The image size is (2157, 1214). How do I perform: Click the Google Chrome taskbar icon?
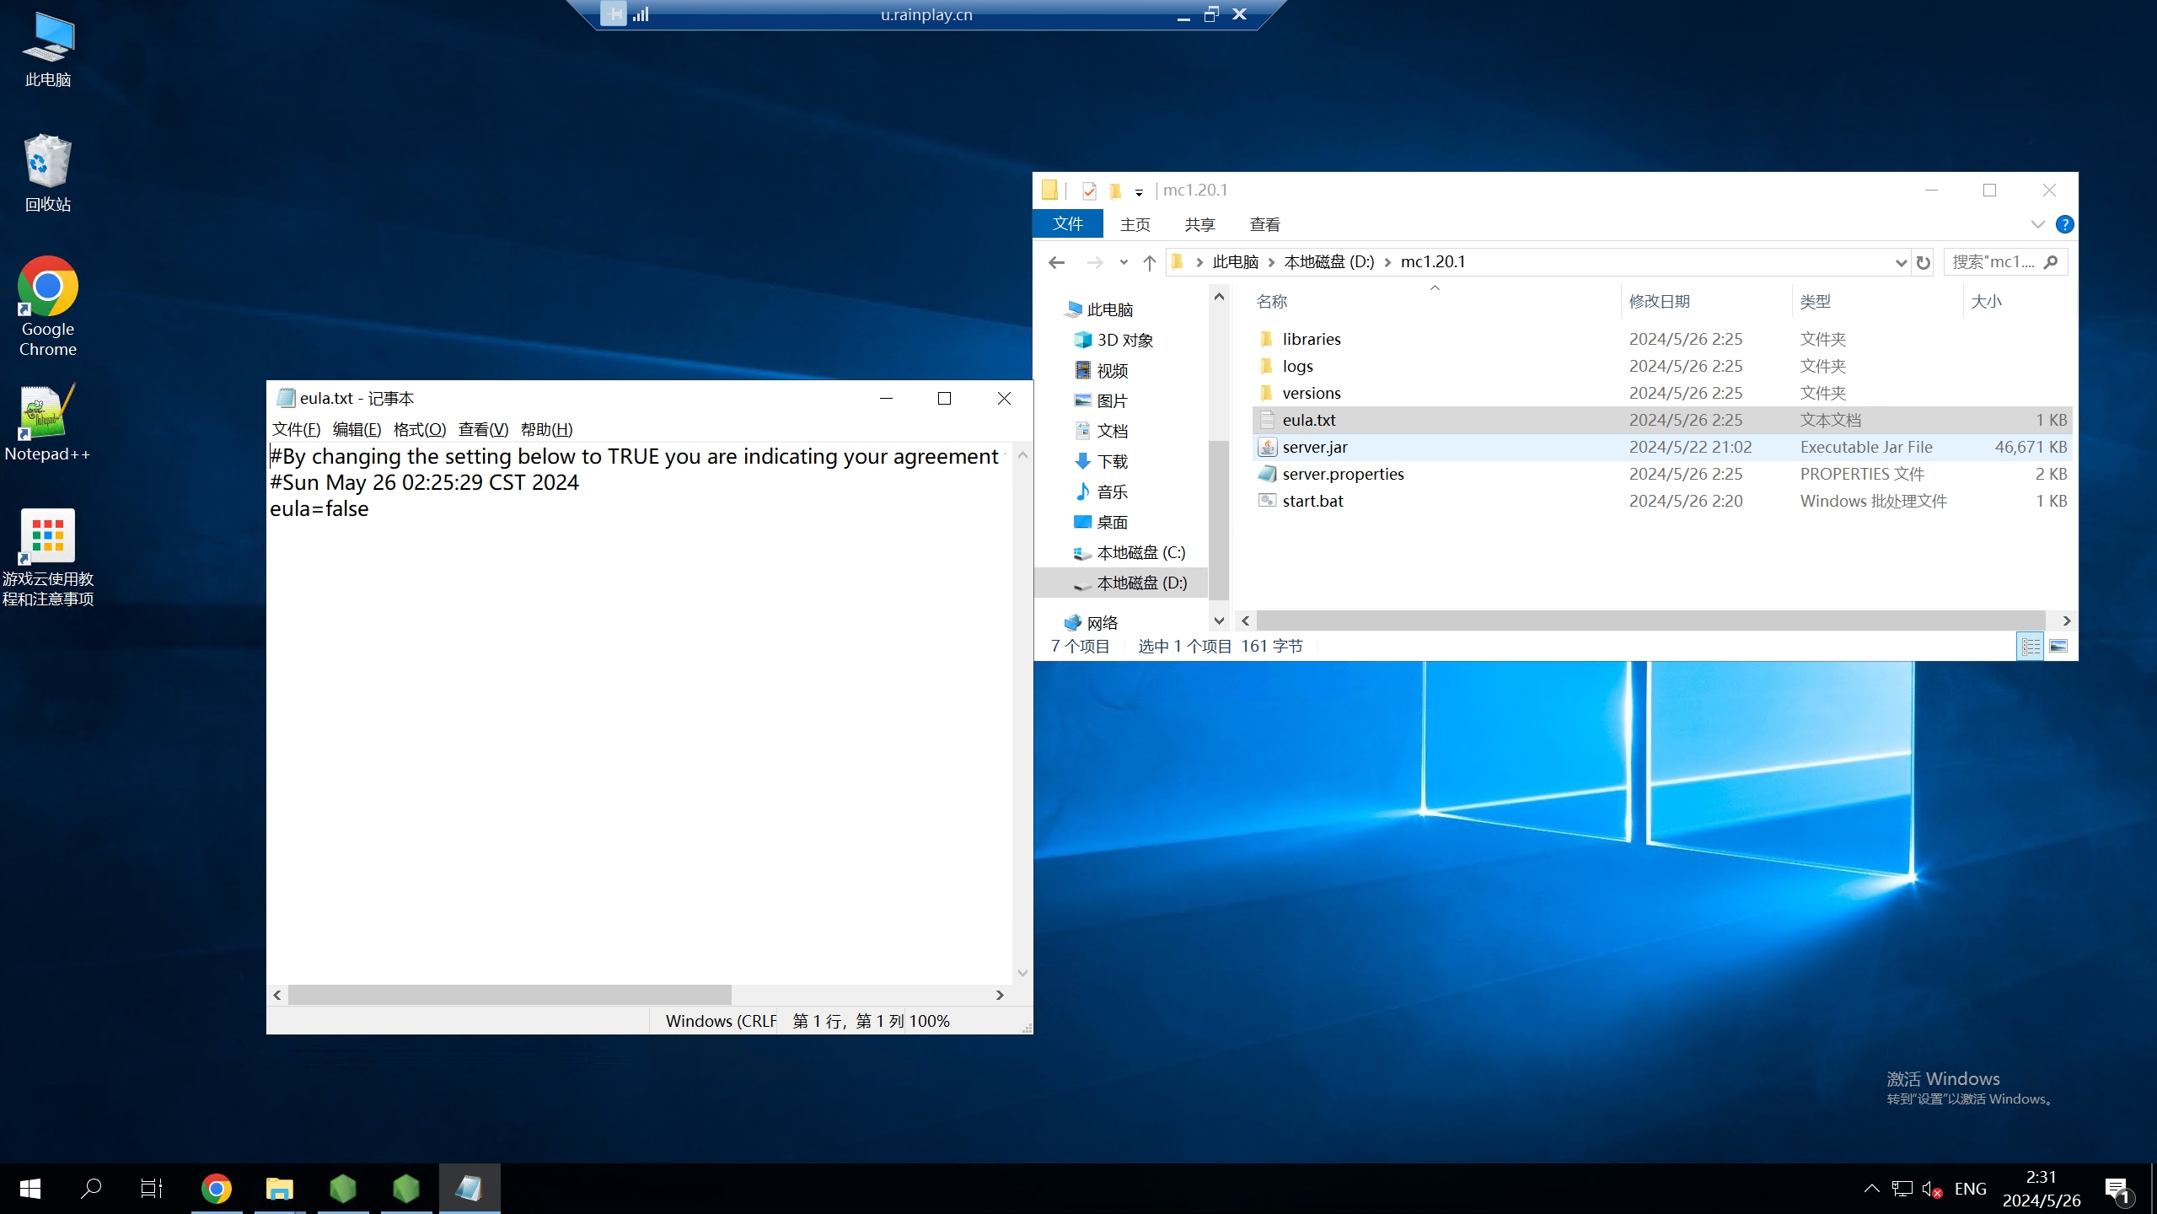click(216, 1189)
